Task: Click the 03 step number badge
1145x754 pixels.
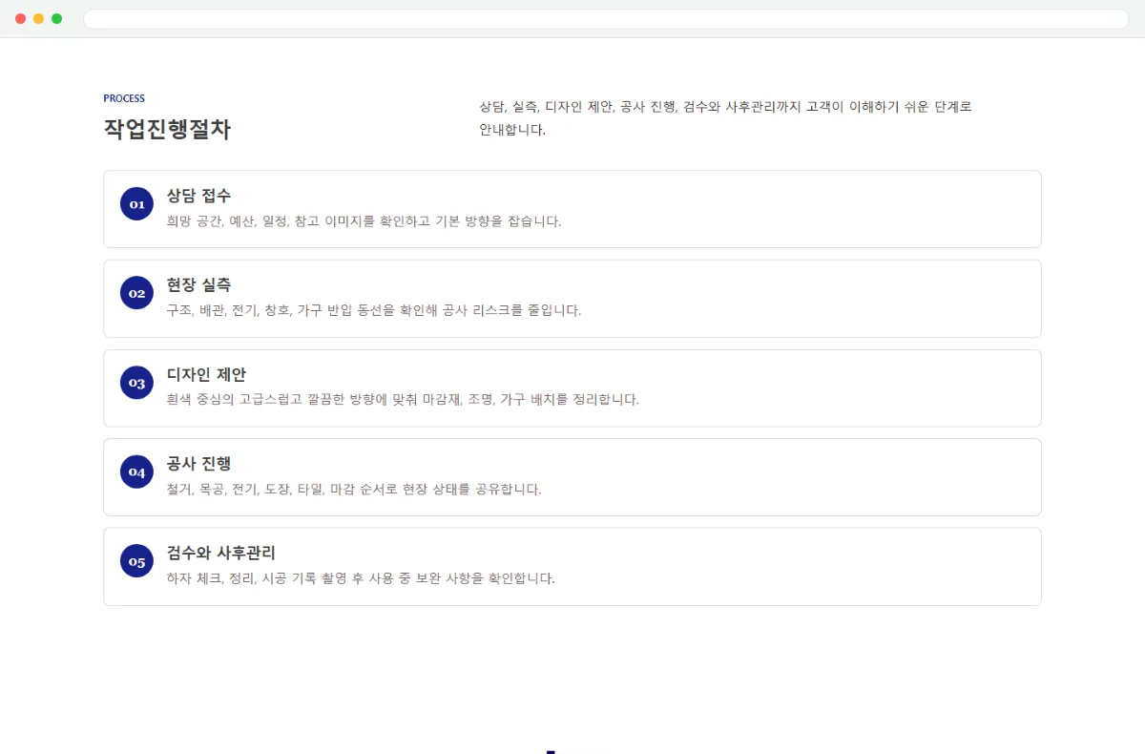Action: (136, 383)
